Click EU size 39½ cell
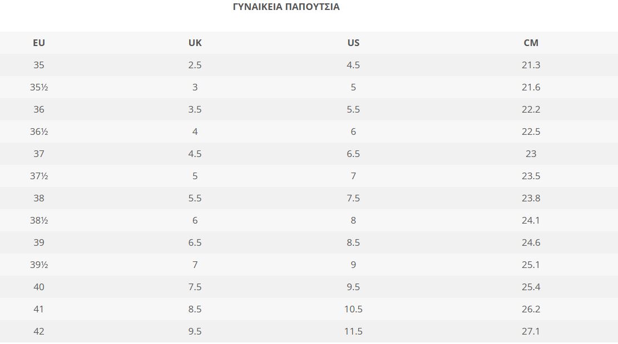This screenshot has height=344, width=618. click(x=39, y=265)
